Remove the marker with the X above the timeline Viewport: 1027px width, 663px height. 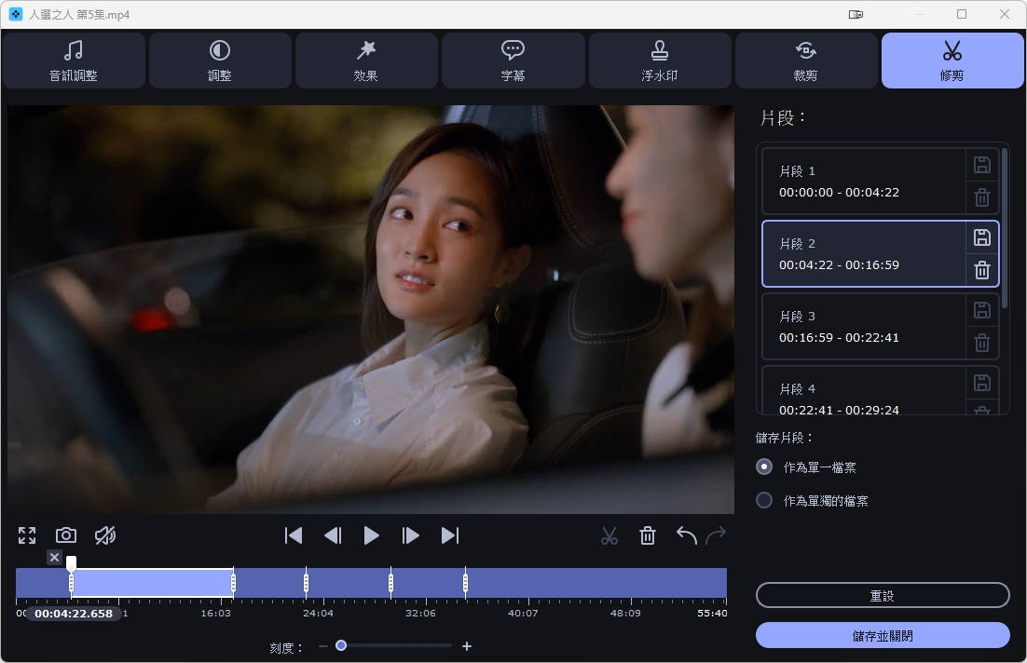(54, 558)
